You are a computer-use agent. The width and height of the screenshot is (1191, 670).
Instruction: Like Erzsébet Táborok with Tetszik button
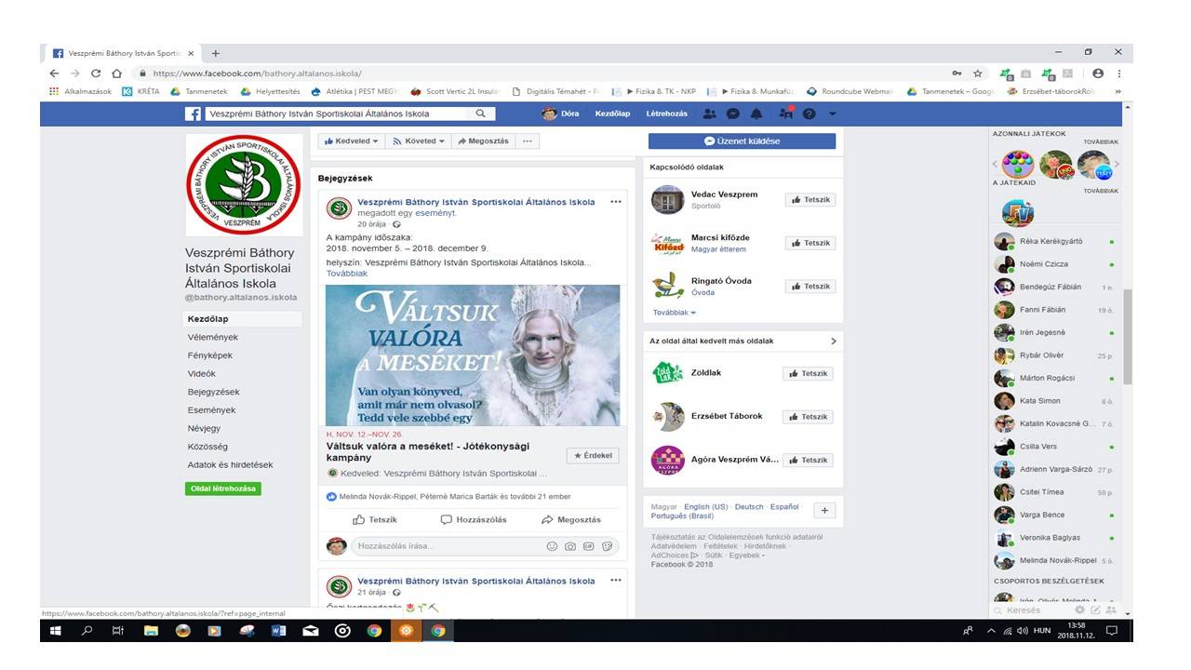pyautogui.click(x=808, y=417)
